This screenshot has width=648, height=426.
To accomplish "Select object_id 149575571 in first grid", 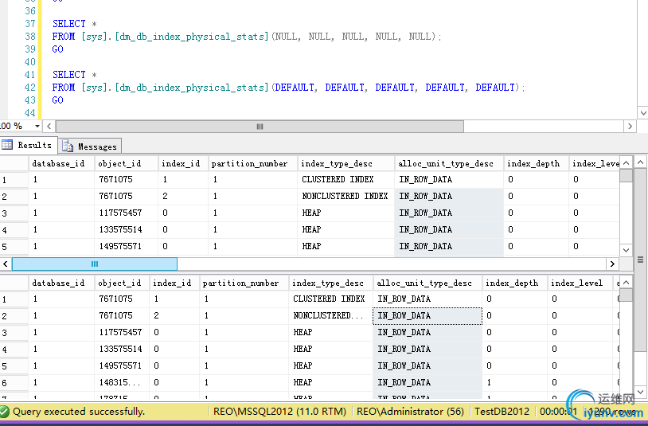I will click(x=127, y=247).
